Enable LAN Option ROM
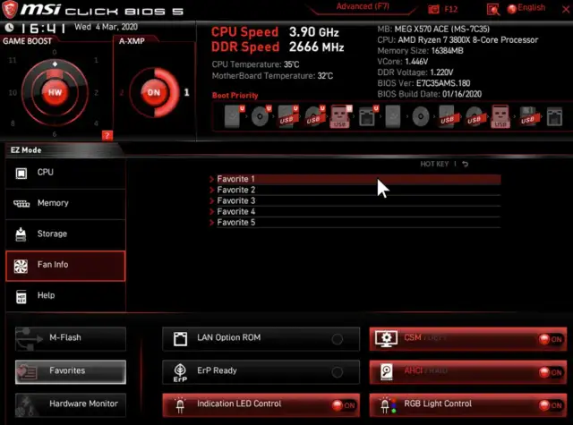The width and height of the screenshot is (573, 425). (261, 339)
